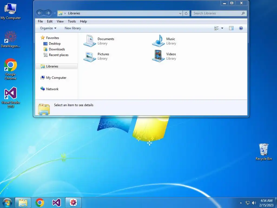Open the Recycle Bin

[x=263, y=152]
